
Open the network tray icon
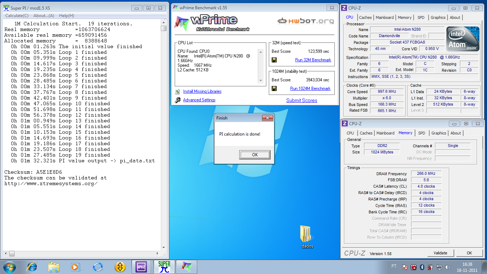(439, 267)
